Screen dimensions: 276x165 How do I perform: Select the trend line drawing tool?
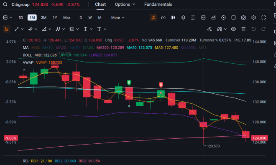[17, 29]
